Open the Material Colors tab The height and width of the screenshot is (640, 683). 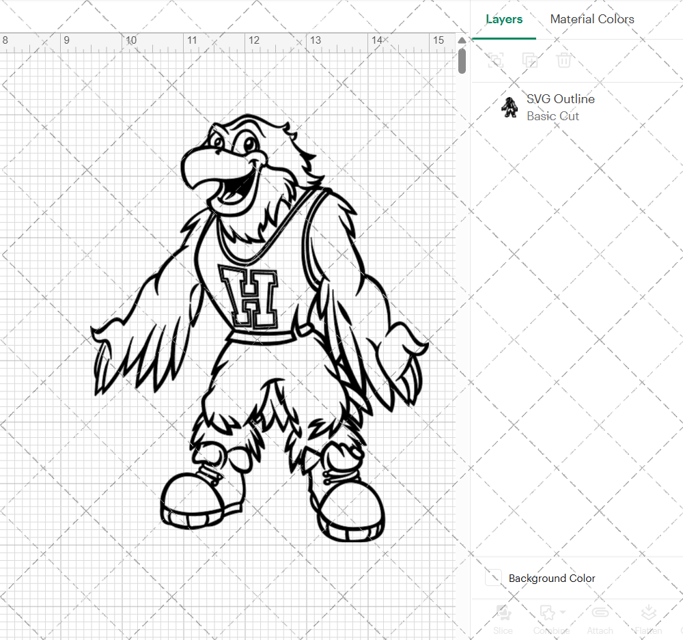point(592,19)
